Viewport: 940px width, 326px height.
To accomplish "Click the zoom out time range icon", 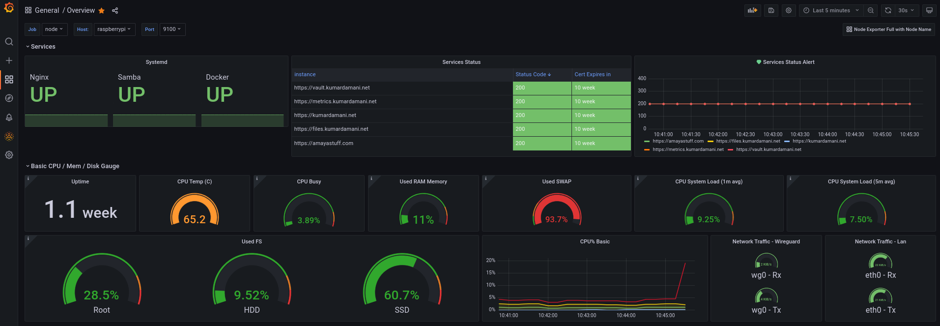I will (871, 10).
